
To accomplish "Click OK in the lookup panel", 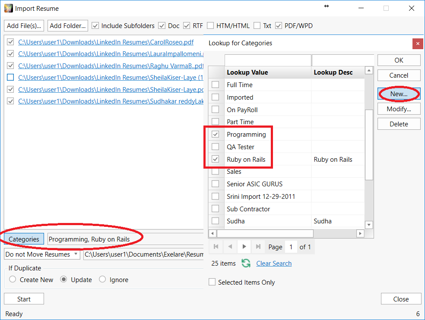I will (x=399, y=60).
